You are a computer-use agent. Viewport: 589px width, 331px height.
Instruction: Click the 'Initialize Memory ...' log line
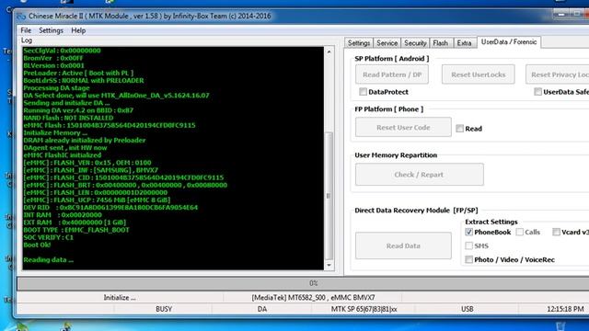(x=55, y=132)
